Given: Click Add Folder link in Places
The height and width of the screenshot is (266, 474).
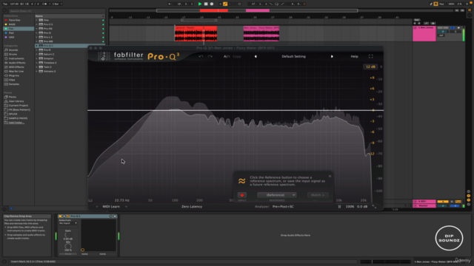Looking at the screenshot, I should coord(16,123).
